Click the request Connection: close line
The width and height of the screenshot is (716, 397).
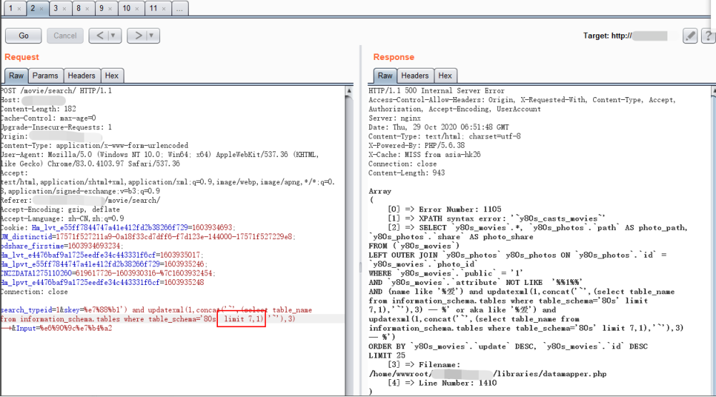34,291
